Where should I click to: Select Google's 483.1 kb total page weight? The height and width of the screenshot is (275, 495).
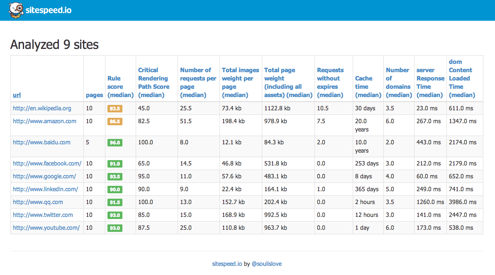click(276, 177)
